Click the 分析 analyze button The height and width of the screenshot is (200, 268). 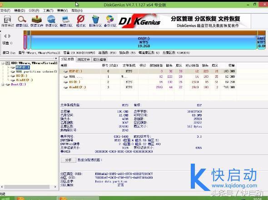pos(69,160)
